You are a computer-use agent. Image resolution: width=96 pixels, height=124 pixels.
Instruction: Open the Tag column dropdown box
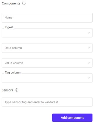pyautogui.click(x=47, y=78)
